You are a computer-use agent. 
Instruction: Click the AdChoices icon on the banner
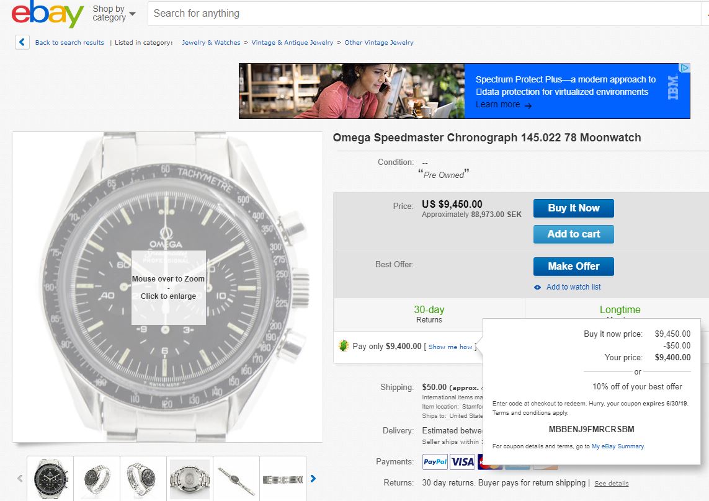click(684, 68)
